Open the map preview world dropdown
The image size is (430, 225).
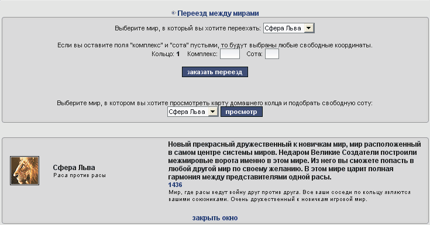pos(193,112)
